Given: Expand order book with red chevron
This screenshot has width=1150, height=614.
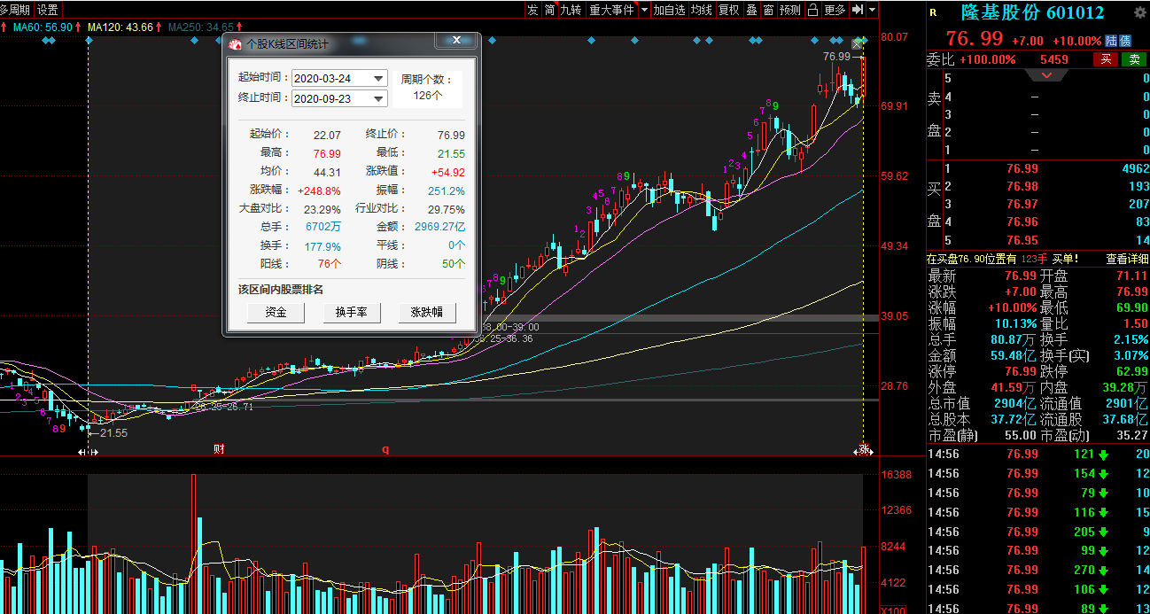Looking at the screenshot, I should [1046, 75].
